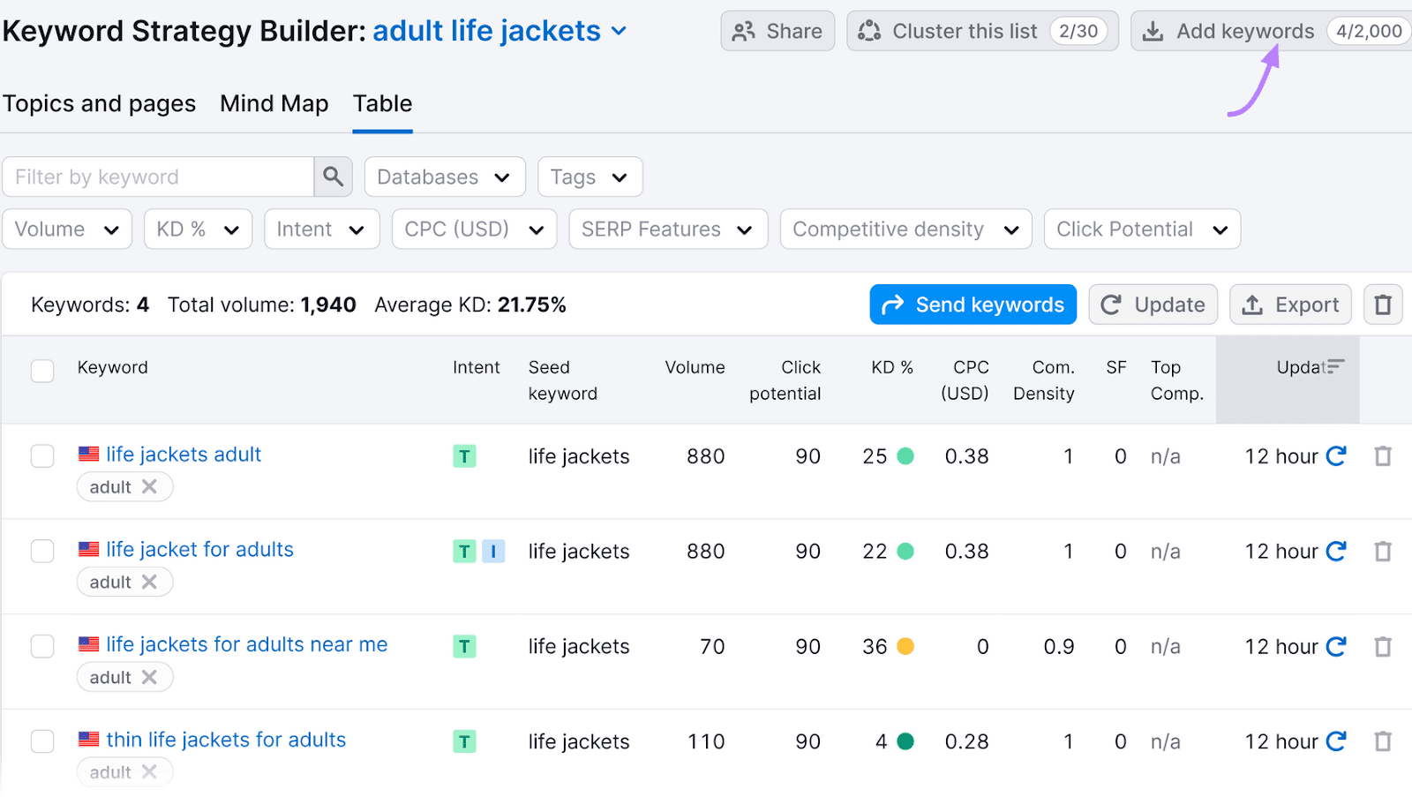The width and height of the screenshot is (1412, 797).
Task: Switch to the Mind Map tab
Action: tap(274, 103)
